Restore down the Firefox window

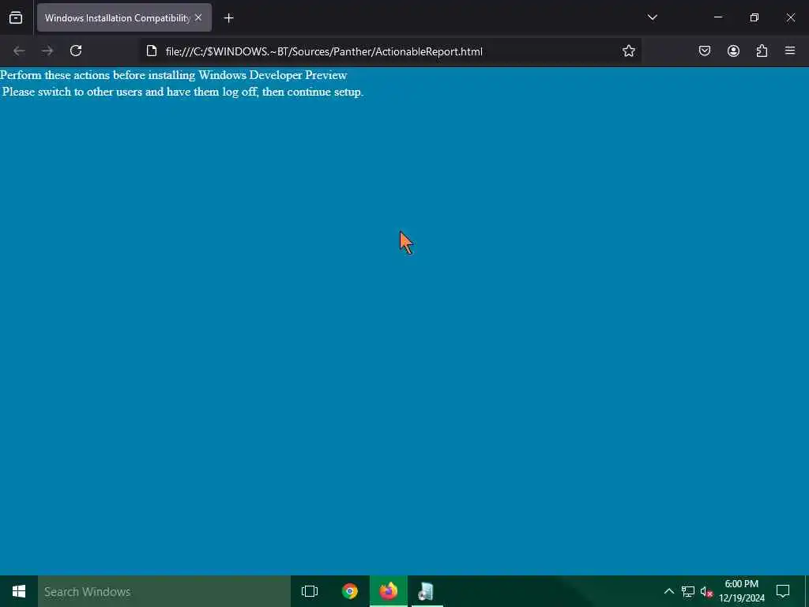[x=754, y=17]
